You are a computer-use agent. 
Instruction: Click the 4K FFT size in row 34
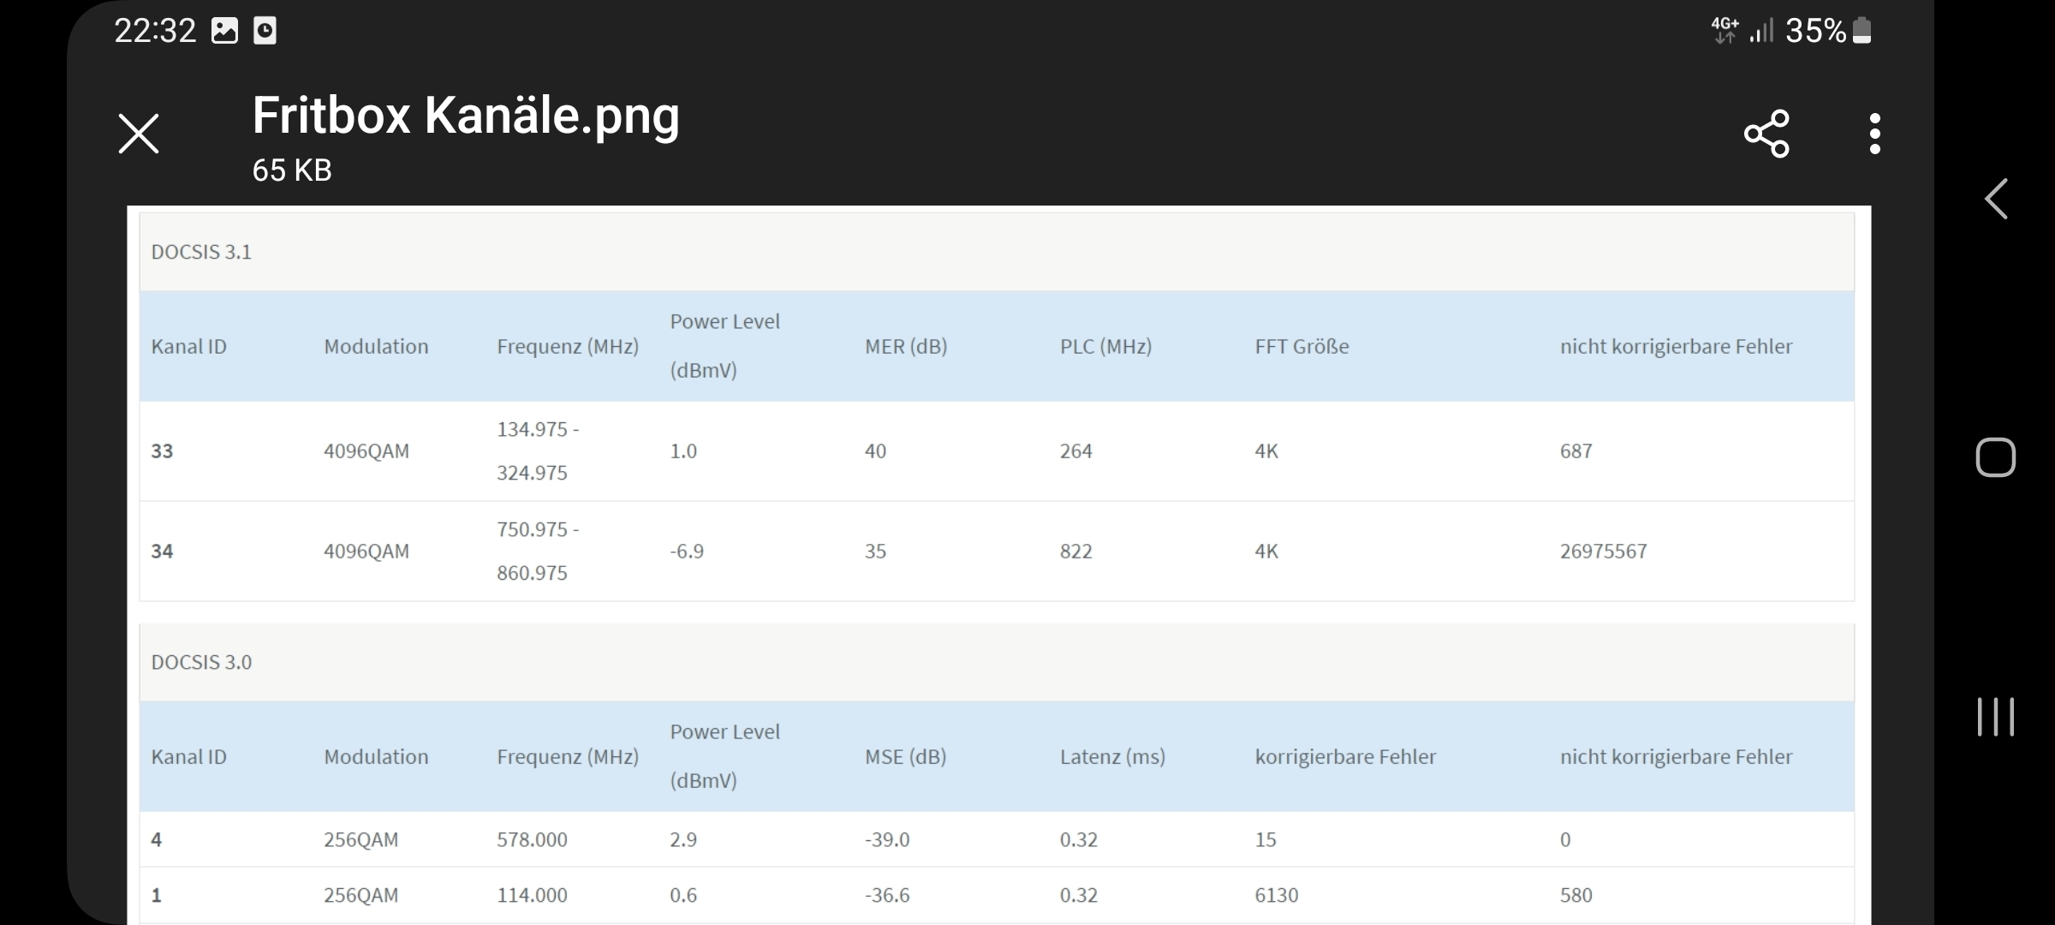[x=1266, y=552]
